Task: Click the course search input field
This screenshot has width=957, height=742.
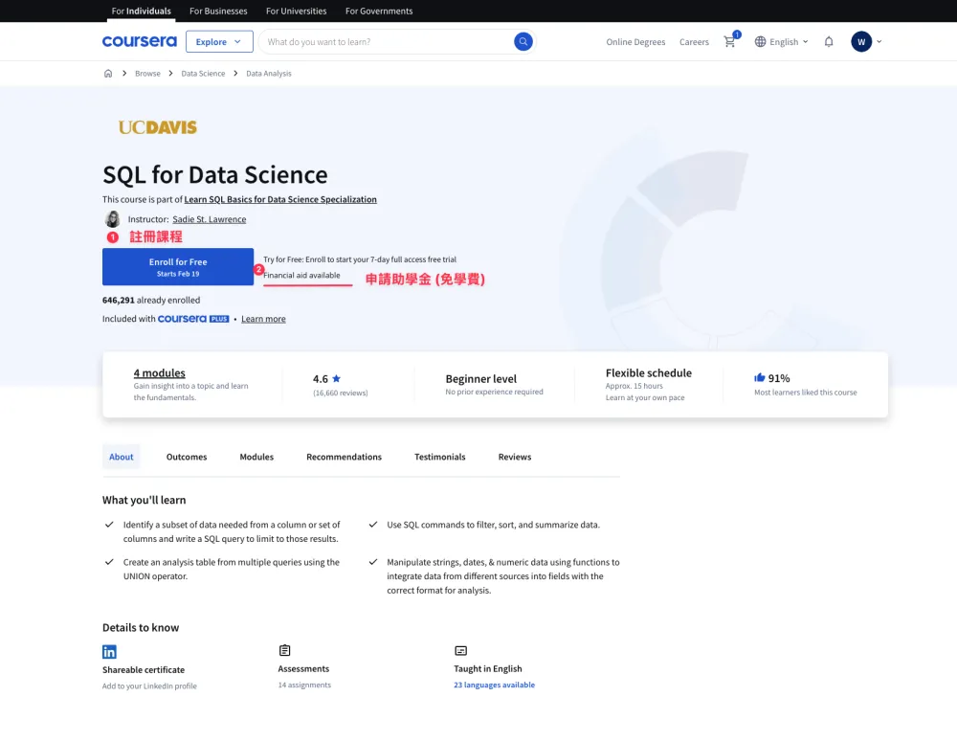Action: (383, 41)
